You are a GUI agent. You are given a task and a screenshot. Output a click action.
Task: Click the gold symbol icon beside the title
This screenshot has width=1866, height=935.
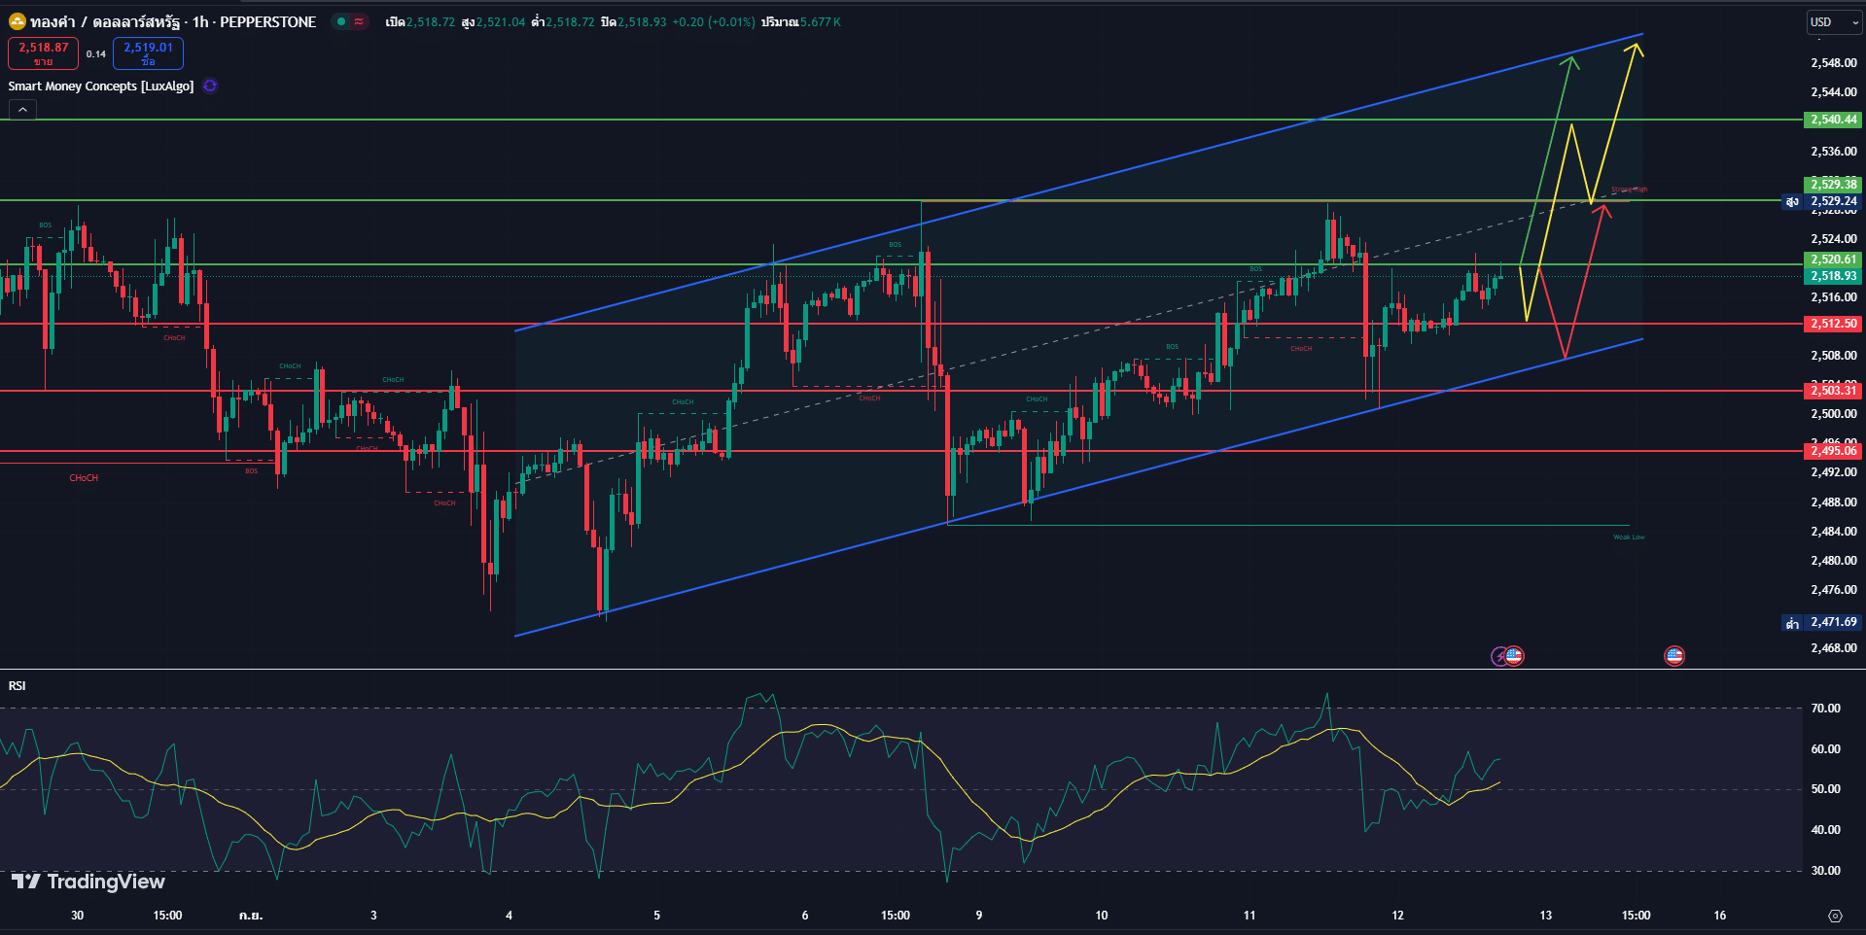click(17, 21)
